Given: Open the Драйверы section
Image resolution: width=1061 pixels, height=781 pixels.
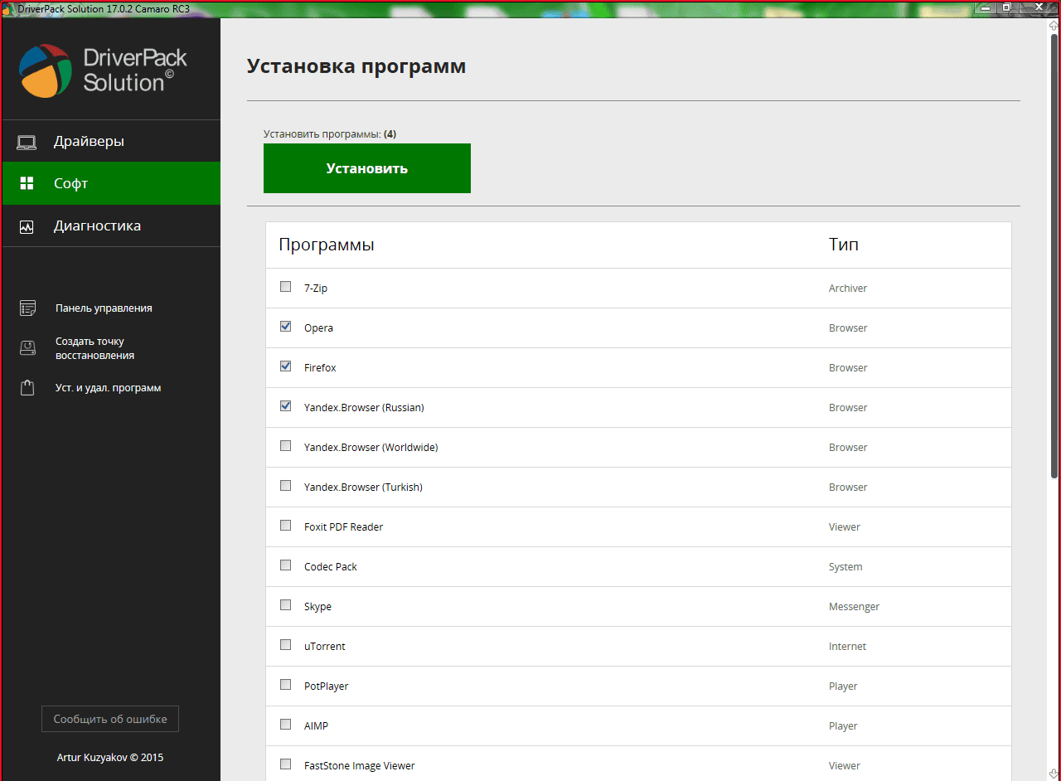Looking at the screenshot, I should [111, 142].
